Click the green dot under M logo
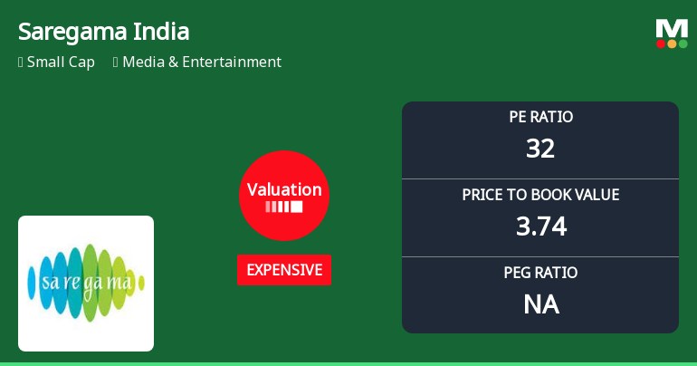 (x=683, y=43)
